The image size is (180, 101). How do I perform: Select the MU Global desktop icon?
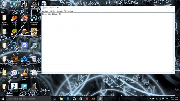[24, 5]
